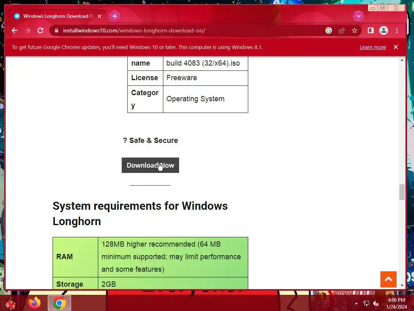Click the address bar URL
414x311 pixels.
[x=134, y=31]
